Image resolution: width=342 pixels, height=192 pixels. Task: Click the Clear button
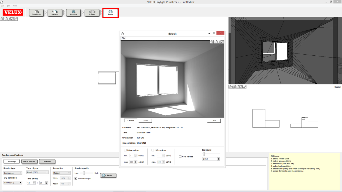(x=214, y=120)
